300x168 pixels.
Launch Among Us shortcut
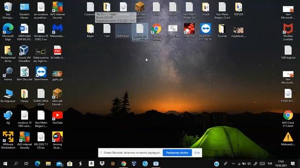(x=57, y=140)
